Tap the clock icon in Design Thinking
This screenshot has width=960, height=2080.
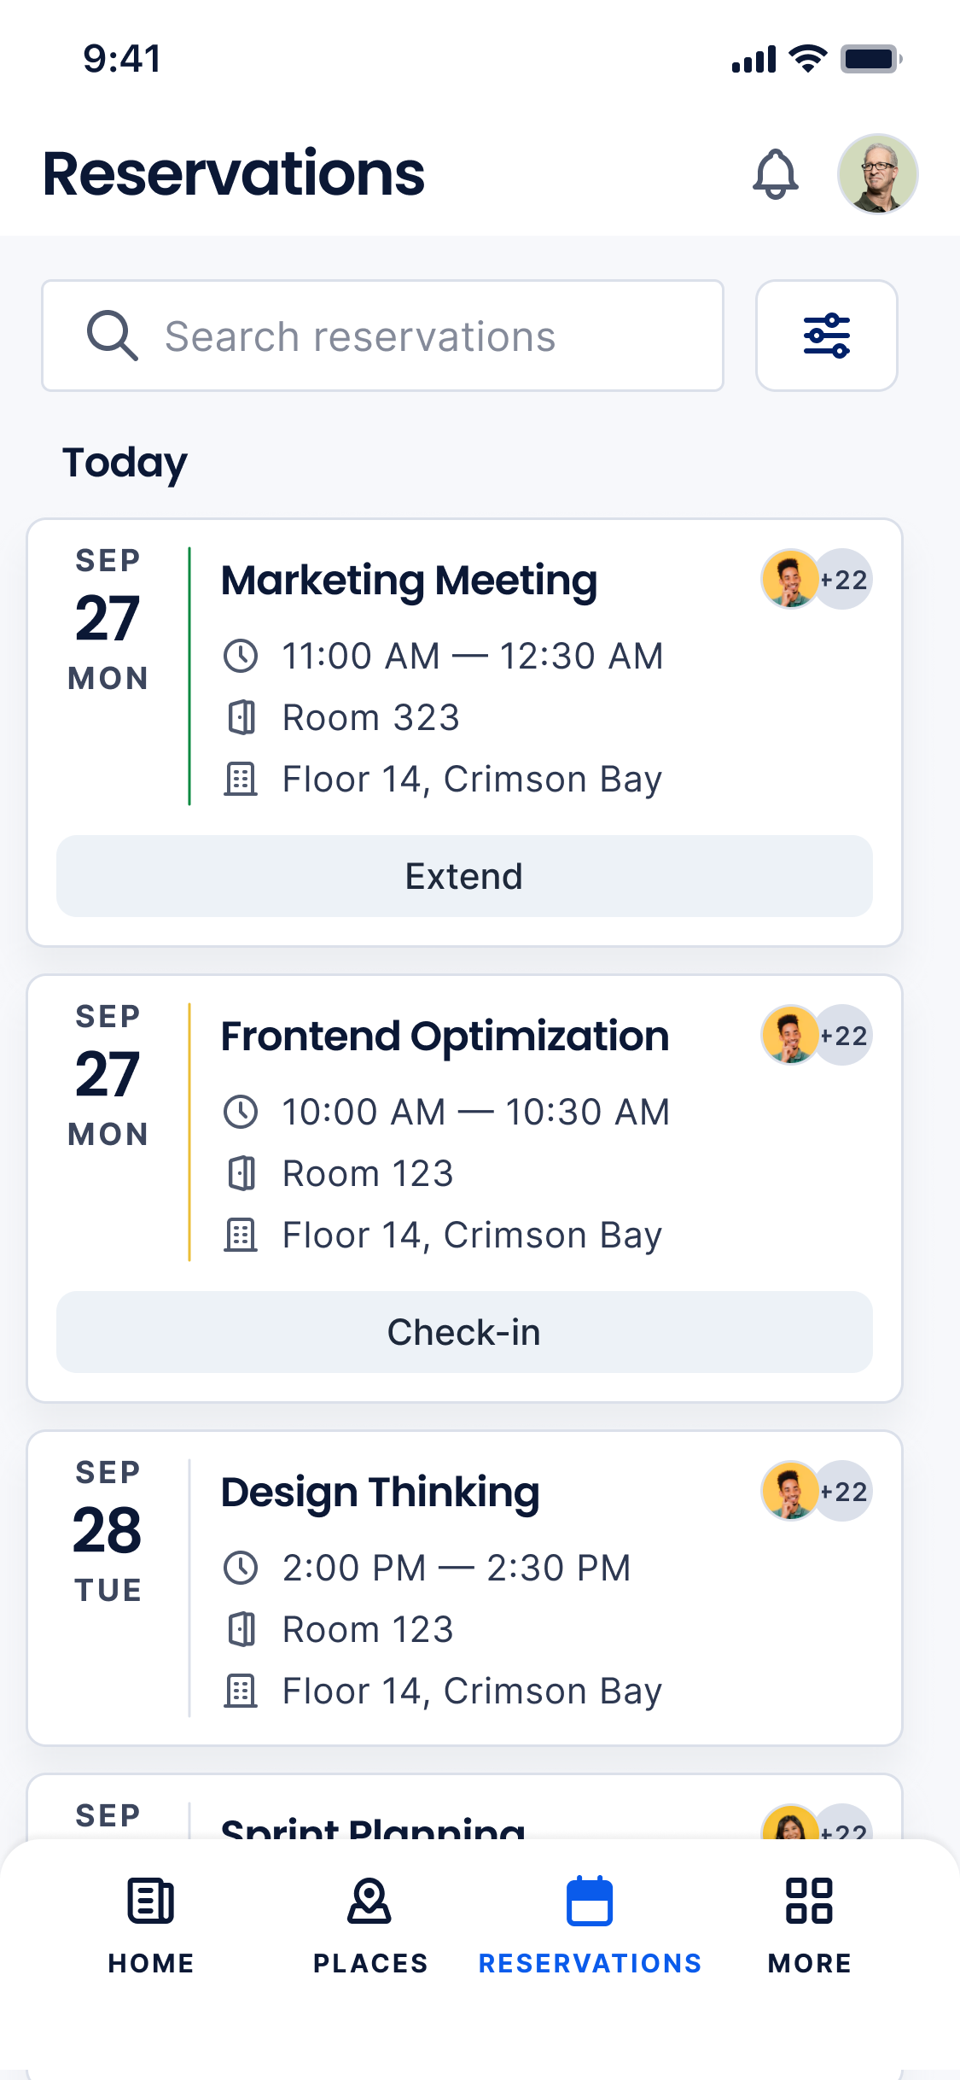(x=241, y=1568)
